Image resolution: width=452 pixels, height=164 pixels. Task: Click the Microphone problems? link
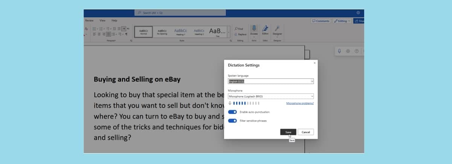[x=300, y=103]
